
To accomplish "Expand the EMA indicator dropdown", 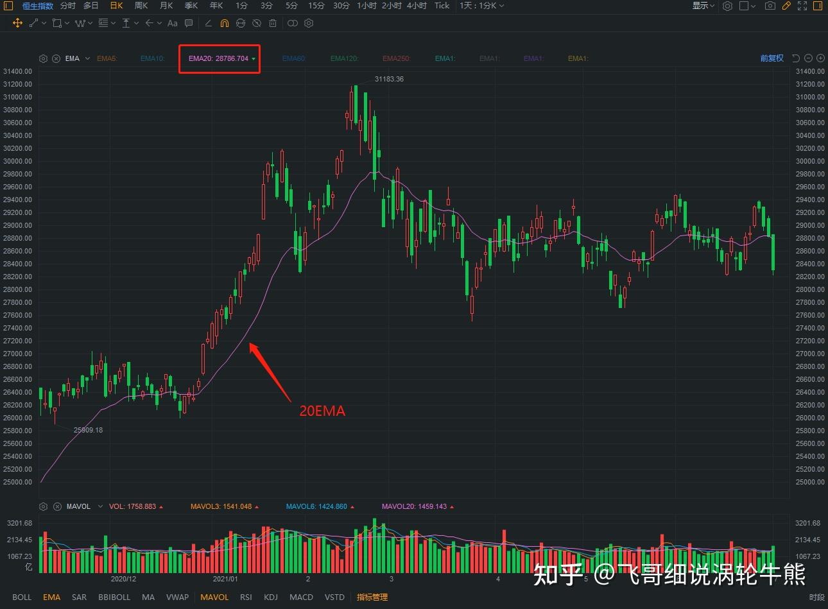I will (x=87, y=58).
